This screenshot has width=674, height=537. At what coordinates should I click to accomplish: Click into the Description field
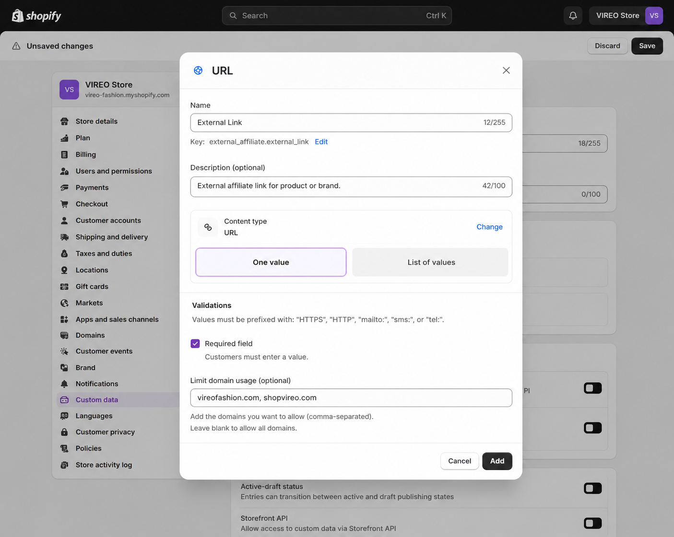point(351,187)
